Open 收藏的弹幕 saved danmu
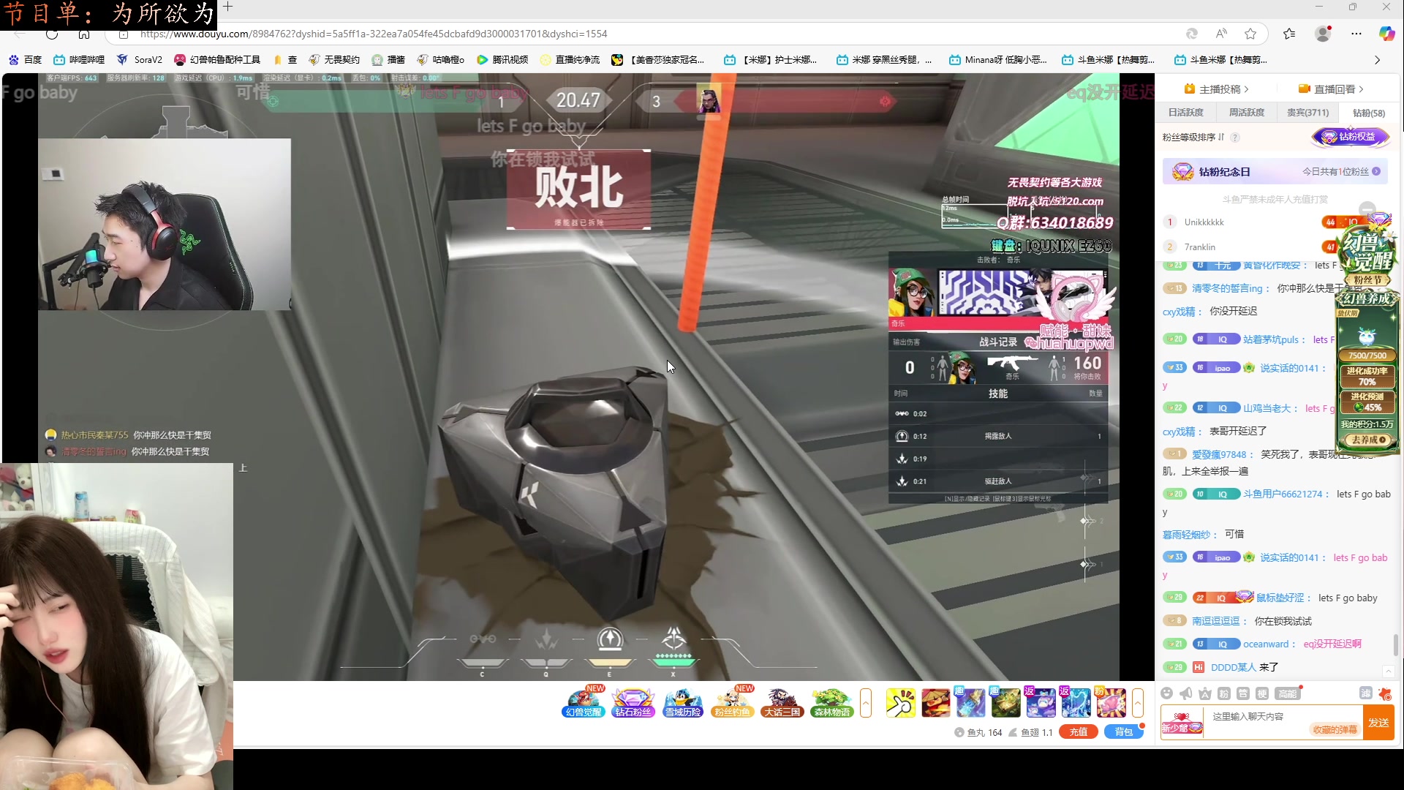 coord(1335,729)
